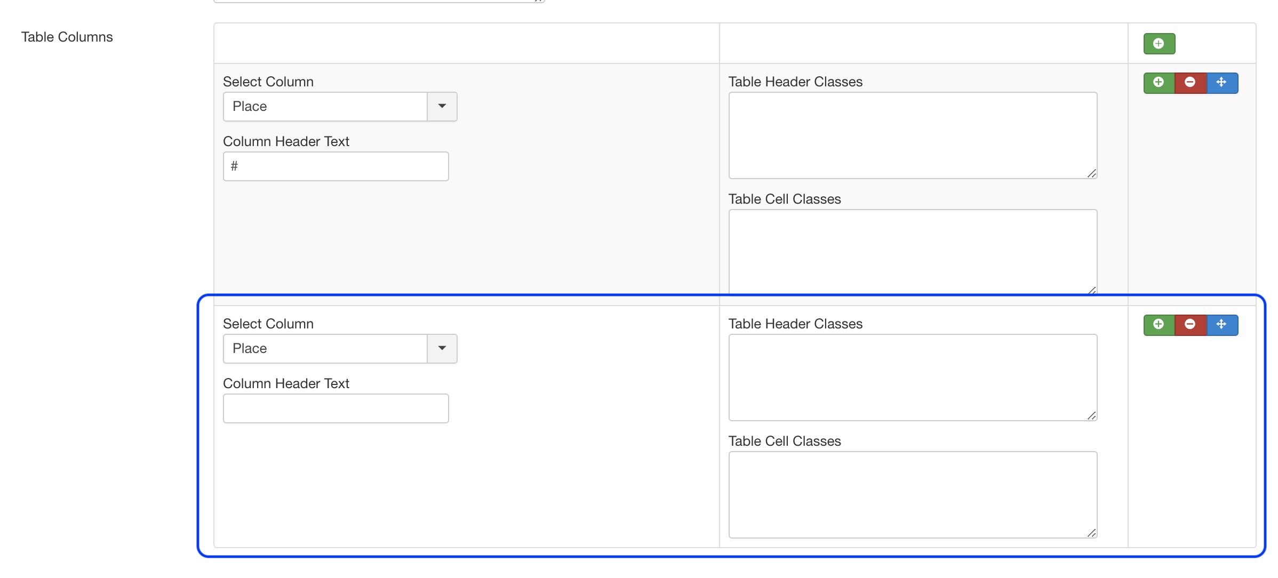Click second row Table Cell Classes textarea
Viewport: 1278px width, 578px height.
[912, 495]
